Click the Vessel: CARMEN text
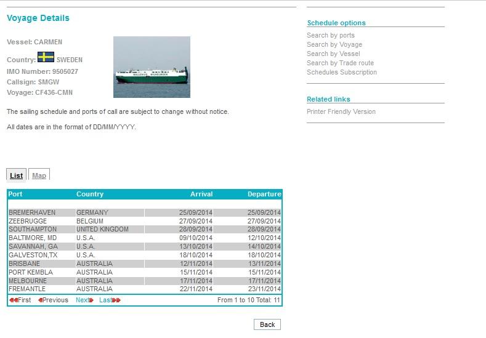This screenshot has width=486, height=338. click(x=34, y=42)
